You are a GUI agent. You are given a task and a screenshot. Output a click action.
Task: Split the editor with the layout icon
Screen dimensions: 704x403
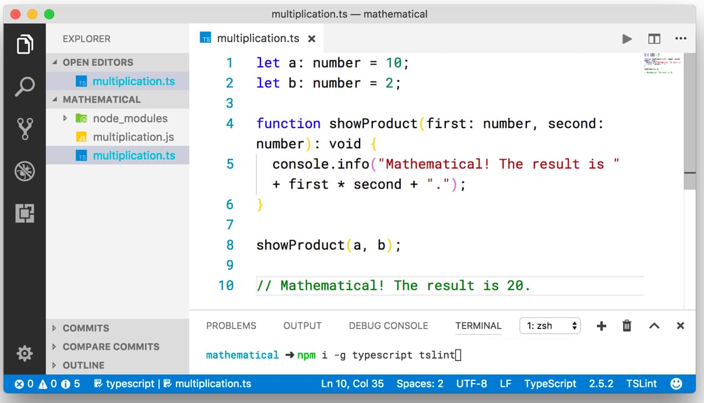[654, 39]
